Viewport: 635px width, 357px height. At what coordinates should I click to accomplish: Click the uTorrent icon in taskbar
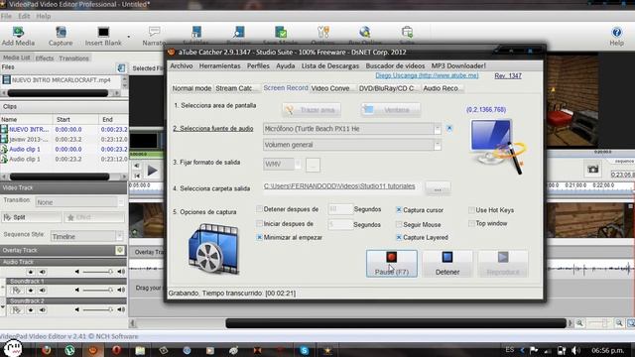tap(69, 350)
